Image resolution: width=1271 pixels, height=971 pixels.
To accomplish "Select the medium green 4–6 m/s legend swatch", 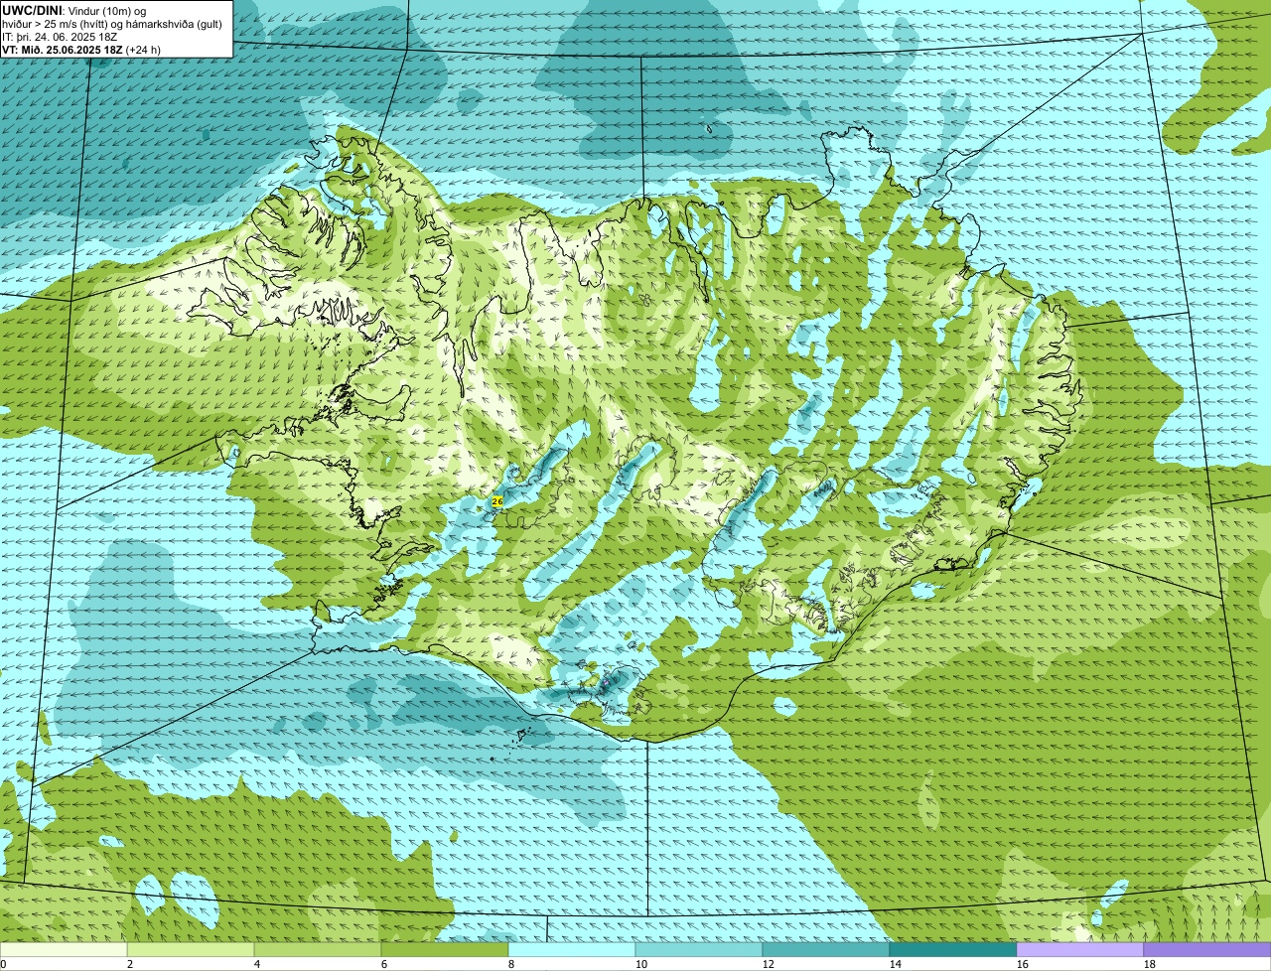I will tap(318, 949).
